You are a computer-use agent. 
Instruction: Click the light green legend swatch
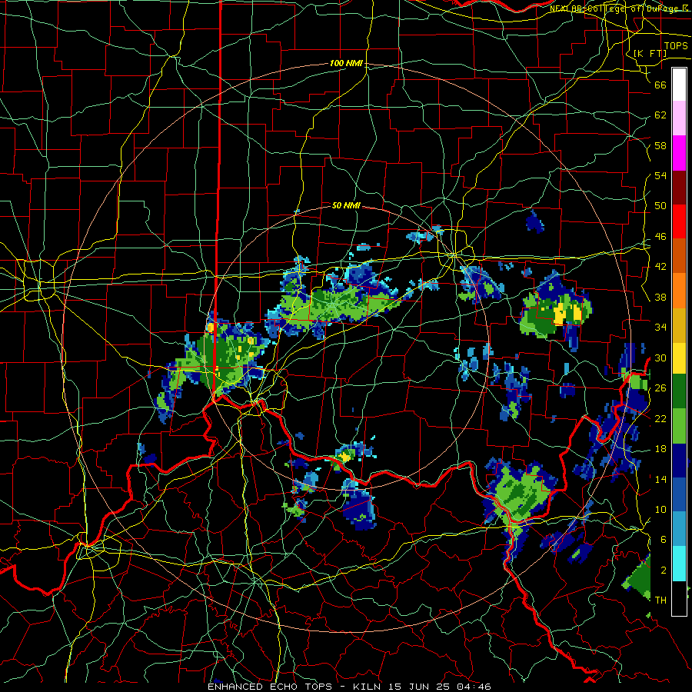pos(679,425)
